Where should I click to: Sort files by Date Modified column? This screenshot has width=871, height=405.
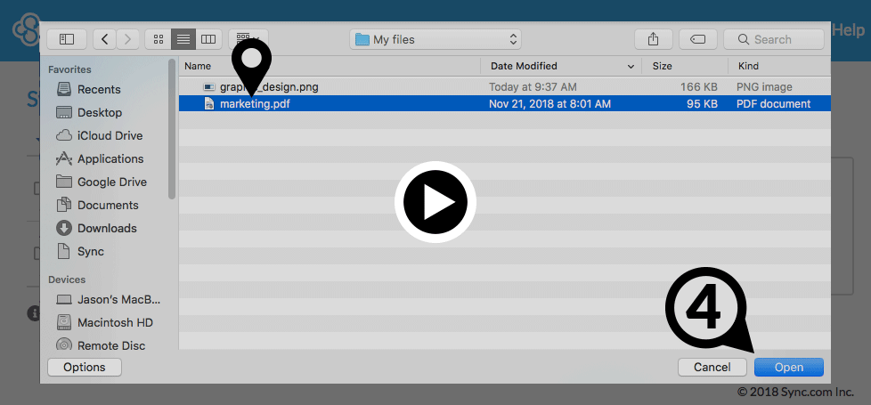pyautogui.click(x=561, y=66)
